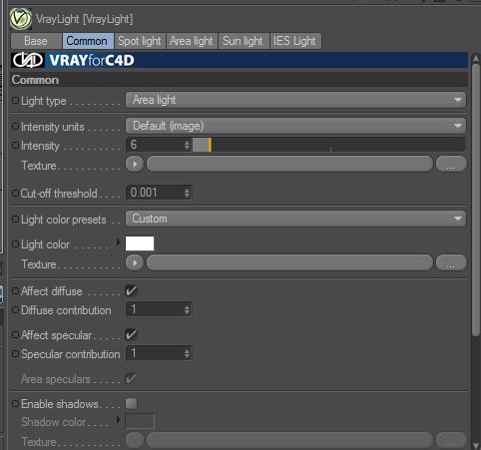Click the Cut-off threshold input field

pyautogui.click(x=155, y=193)
